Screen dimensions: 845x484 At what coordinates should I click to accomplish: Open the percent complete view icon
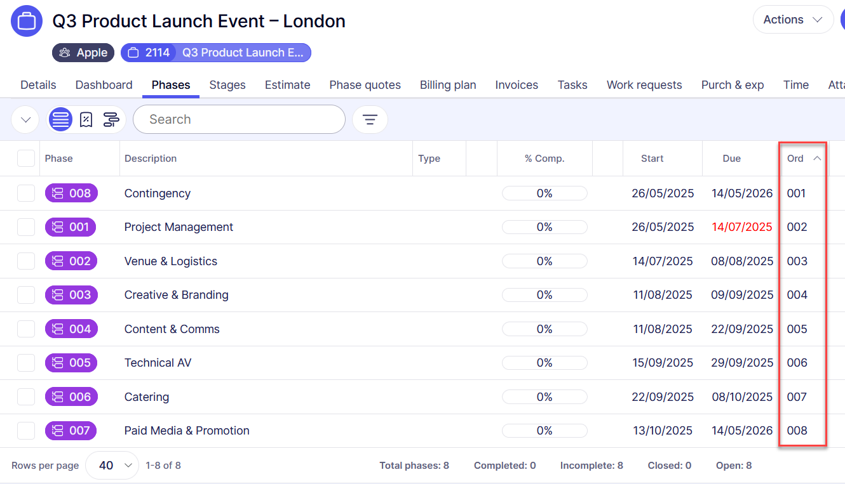point(86,119)
